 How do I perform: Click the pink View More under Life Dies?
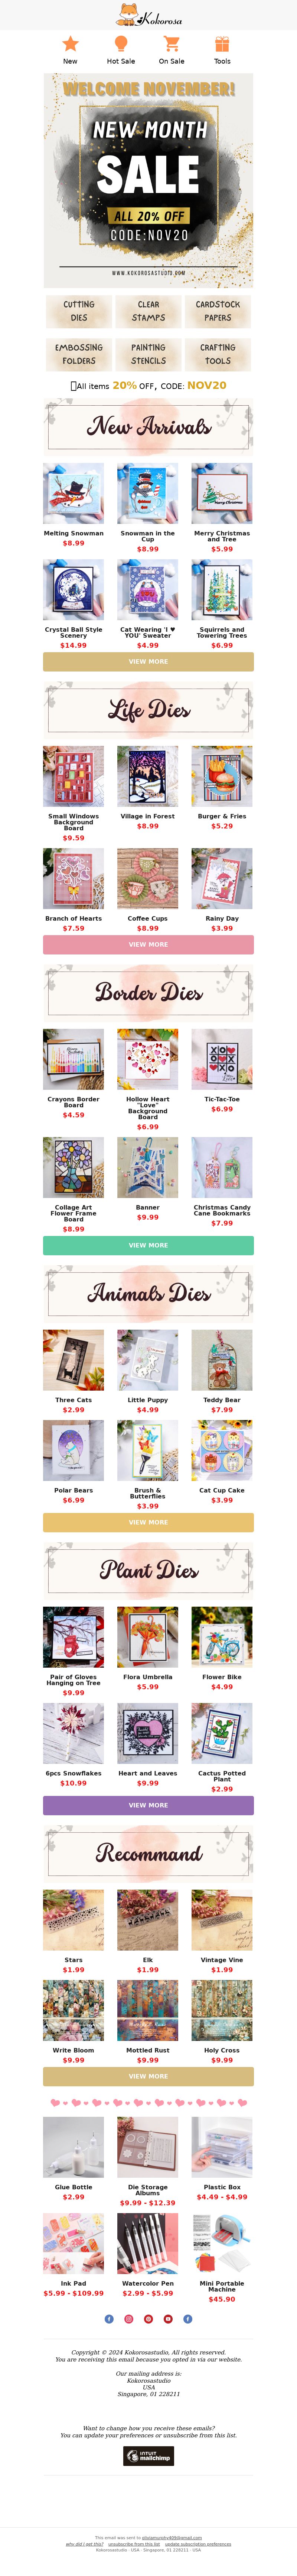[148, 945]
